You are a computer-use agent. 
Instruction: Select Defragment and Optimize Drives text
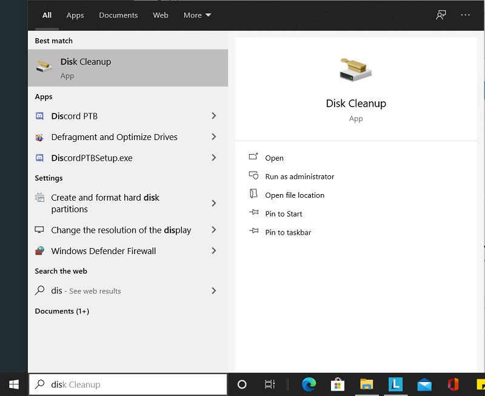pyautogui.click(x=115, y=137)
